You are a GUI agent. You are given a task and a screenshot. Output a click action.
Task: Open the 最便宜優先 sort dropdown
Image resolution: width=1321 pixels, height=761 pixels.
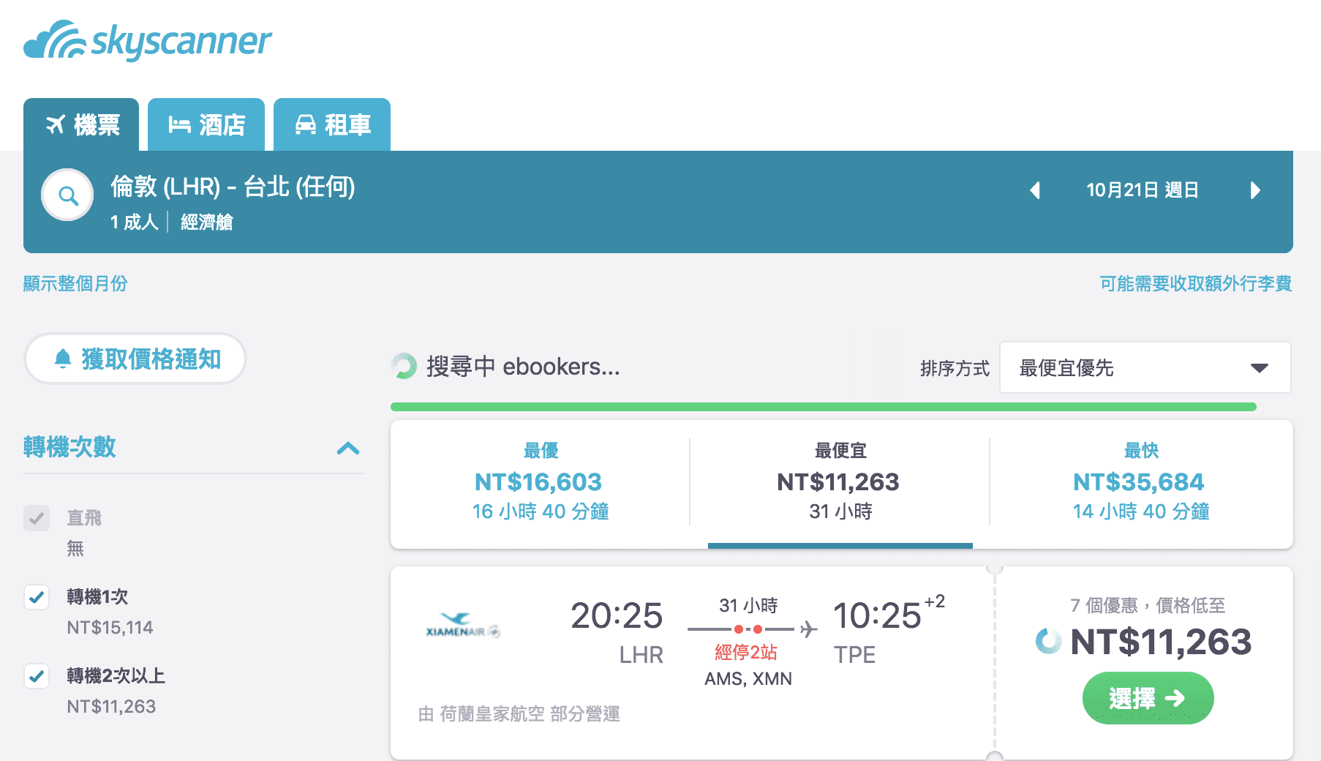pyautogui.click(x=1145, y=367)
